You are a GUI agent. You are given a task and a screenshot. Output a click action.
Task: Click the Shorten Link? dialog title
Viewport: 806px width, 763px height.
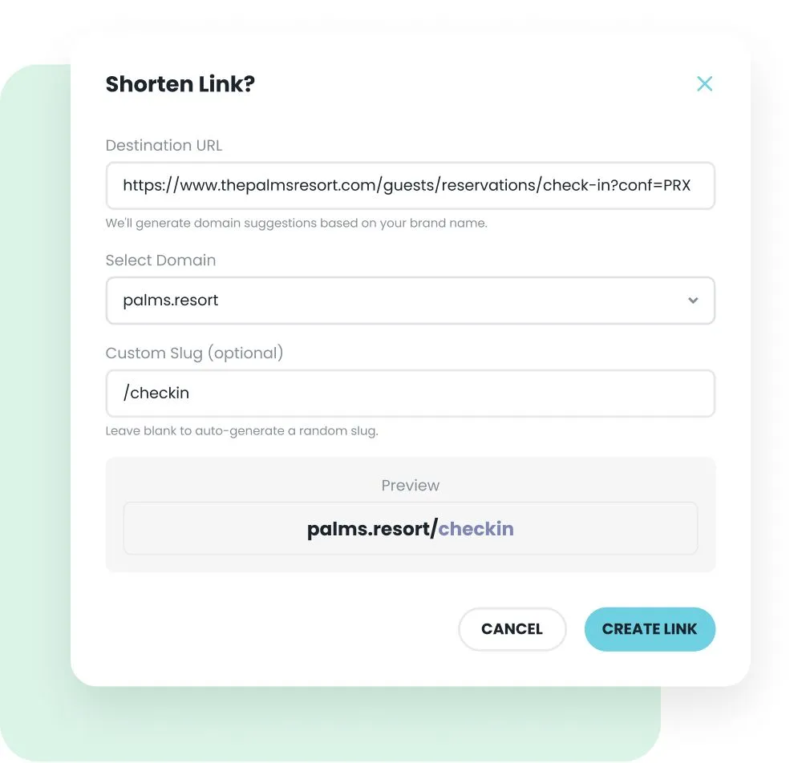[180, 83]
